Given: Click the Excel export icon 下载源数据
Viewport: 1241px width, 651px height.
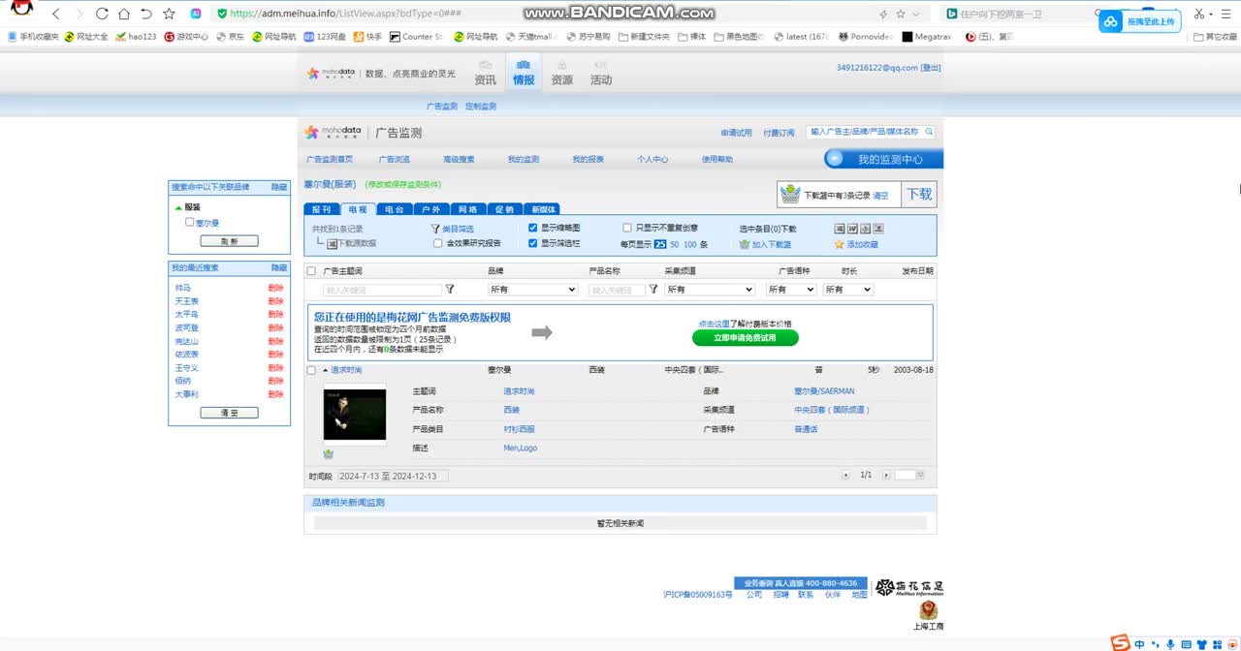Looking at the screenshot, I should point(332,243).
